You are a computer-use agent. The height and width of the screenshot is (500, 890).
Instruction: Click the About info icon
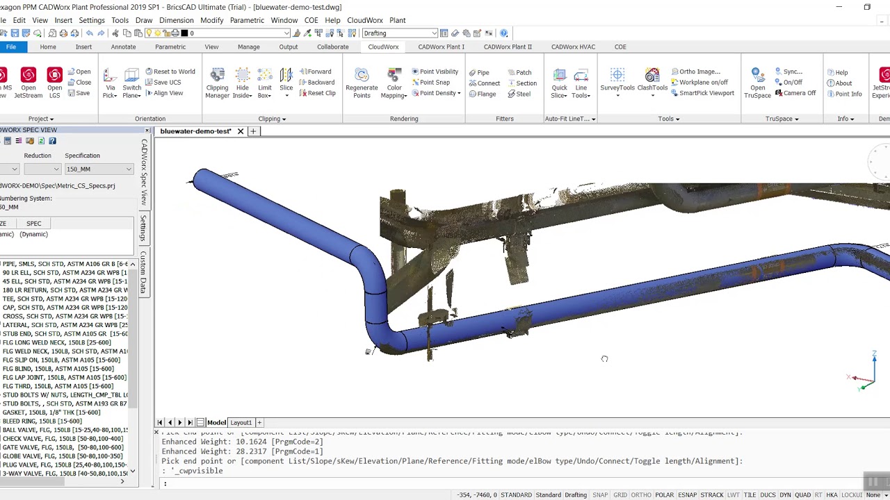pyautogui.click(x=839, y=83)
